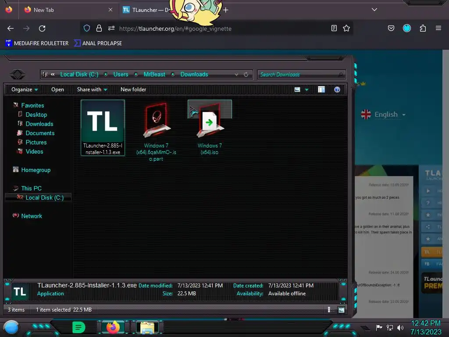Reload the TLauncher page

[x=42, y=29]
